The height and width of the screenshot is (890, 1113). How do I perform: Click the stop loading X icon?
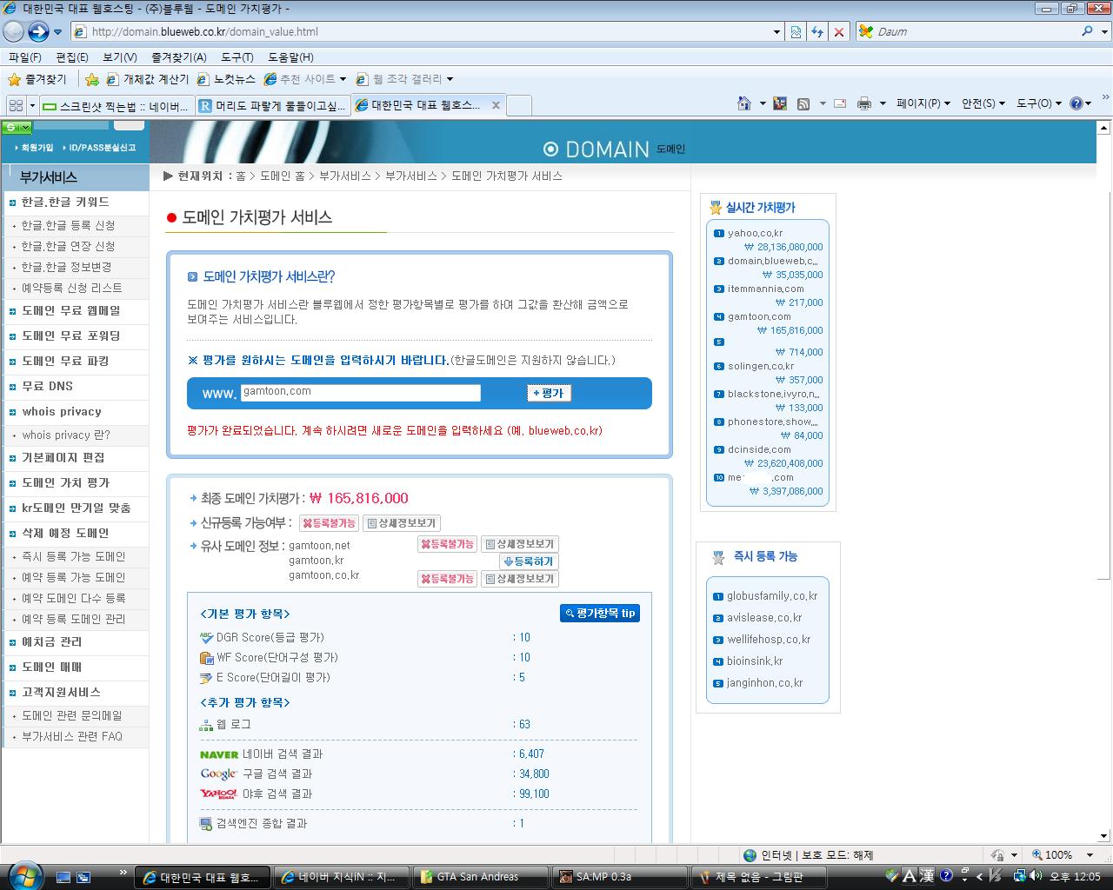838,32
